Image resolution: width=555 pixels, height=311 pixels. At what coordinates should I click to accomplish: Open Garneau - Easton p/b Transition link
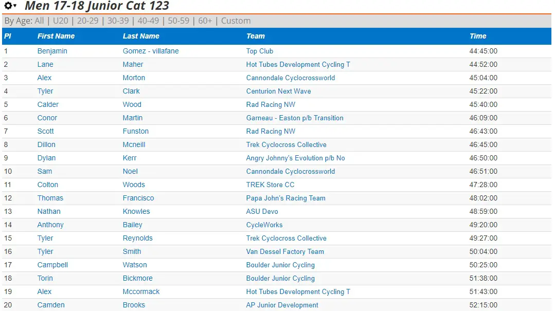[x=295, y=118]
